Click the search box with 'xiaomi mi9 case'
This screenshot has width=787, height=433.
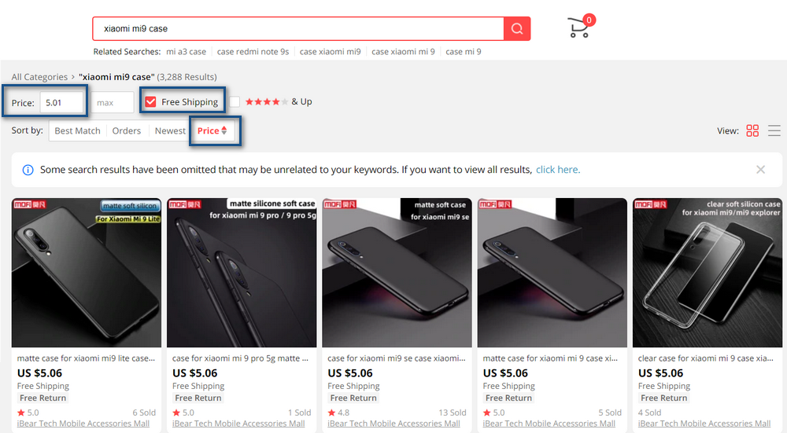click(299, 29)
